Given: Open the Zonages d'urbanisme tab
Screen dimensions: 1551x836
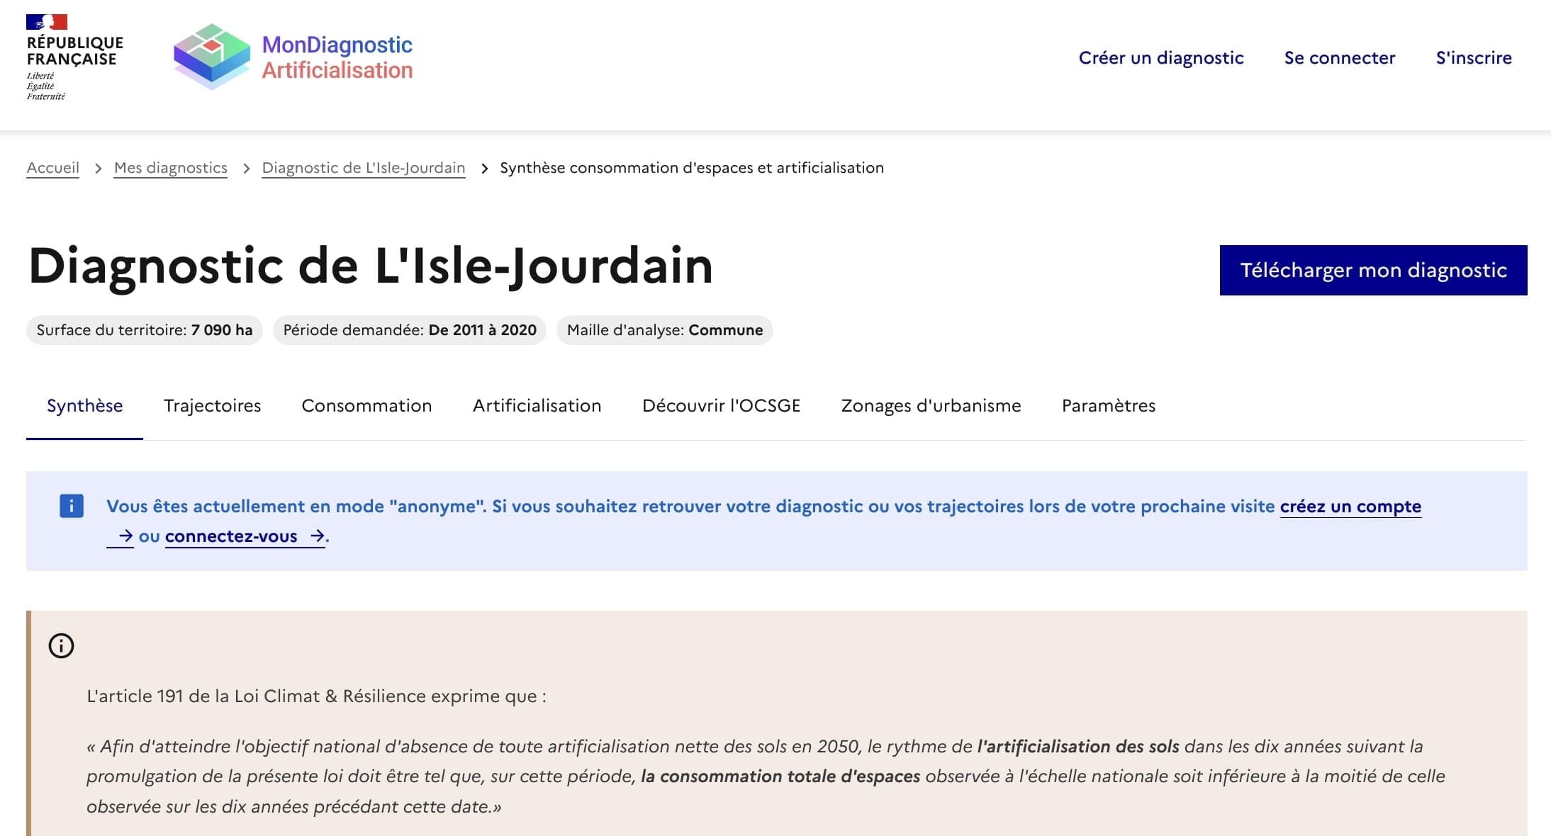Looking at the screenshot, I should [x=931, y=406].
